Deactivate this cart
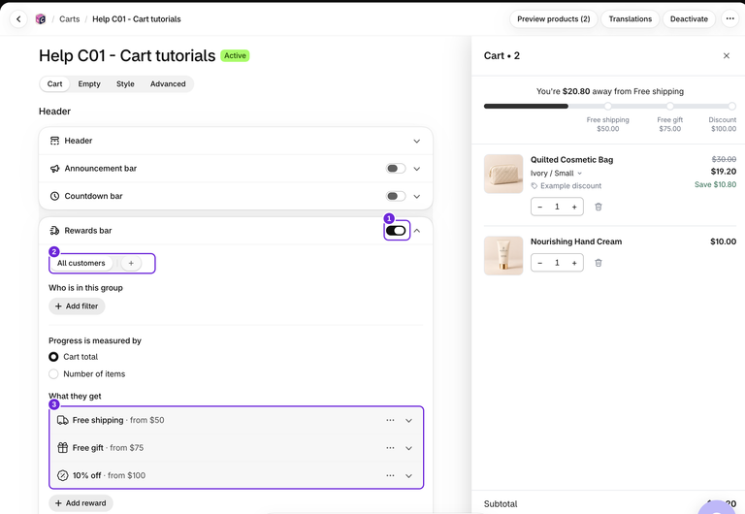This screenshot has width=745, height=514. pyautogui.click(x=689, y=19)
